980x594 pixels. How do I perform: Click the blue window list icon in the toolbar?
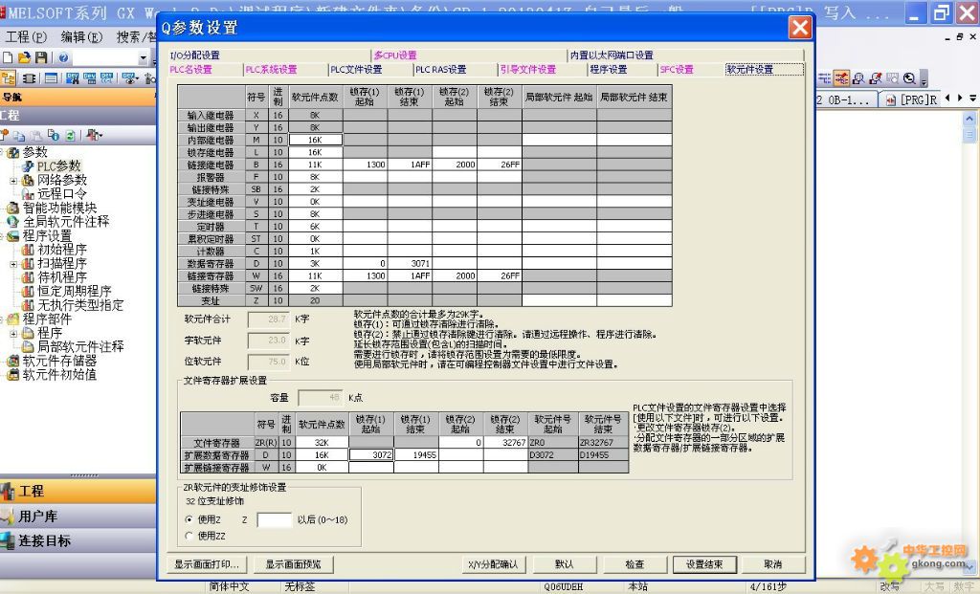click(x=51, y=78)
